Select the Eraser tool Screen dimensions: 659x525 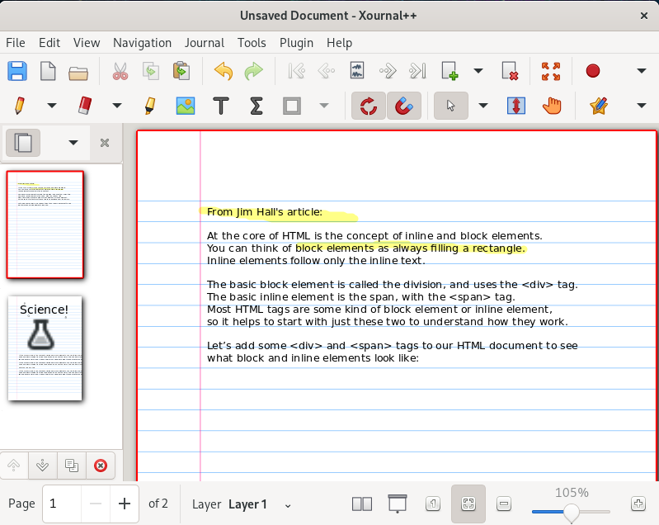point(85,106)
